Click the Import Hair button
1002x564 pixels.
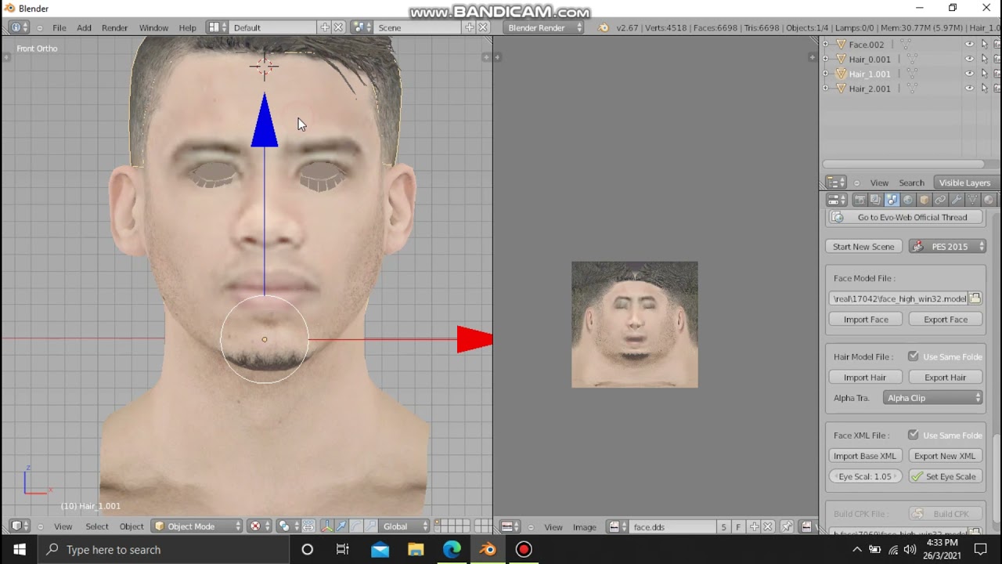coord(866,378)
